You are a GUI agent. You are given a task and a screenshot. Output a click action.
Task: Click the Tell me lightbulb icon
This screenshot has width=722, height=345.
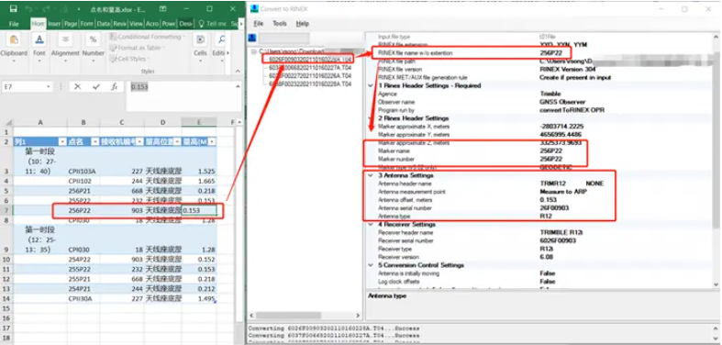pos(201,24)
